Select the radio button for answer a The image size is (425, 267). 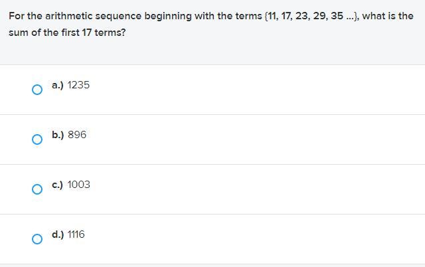tap(37, 90)
